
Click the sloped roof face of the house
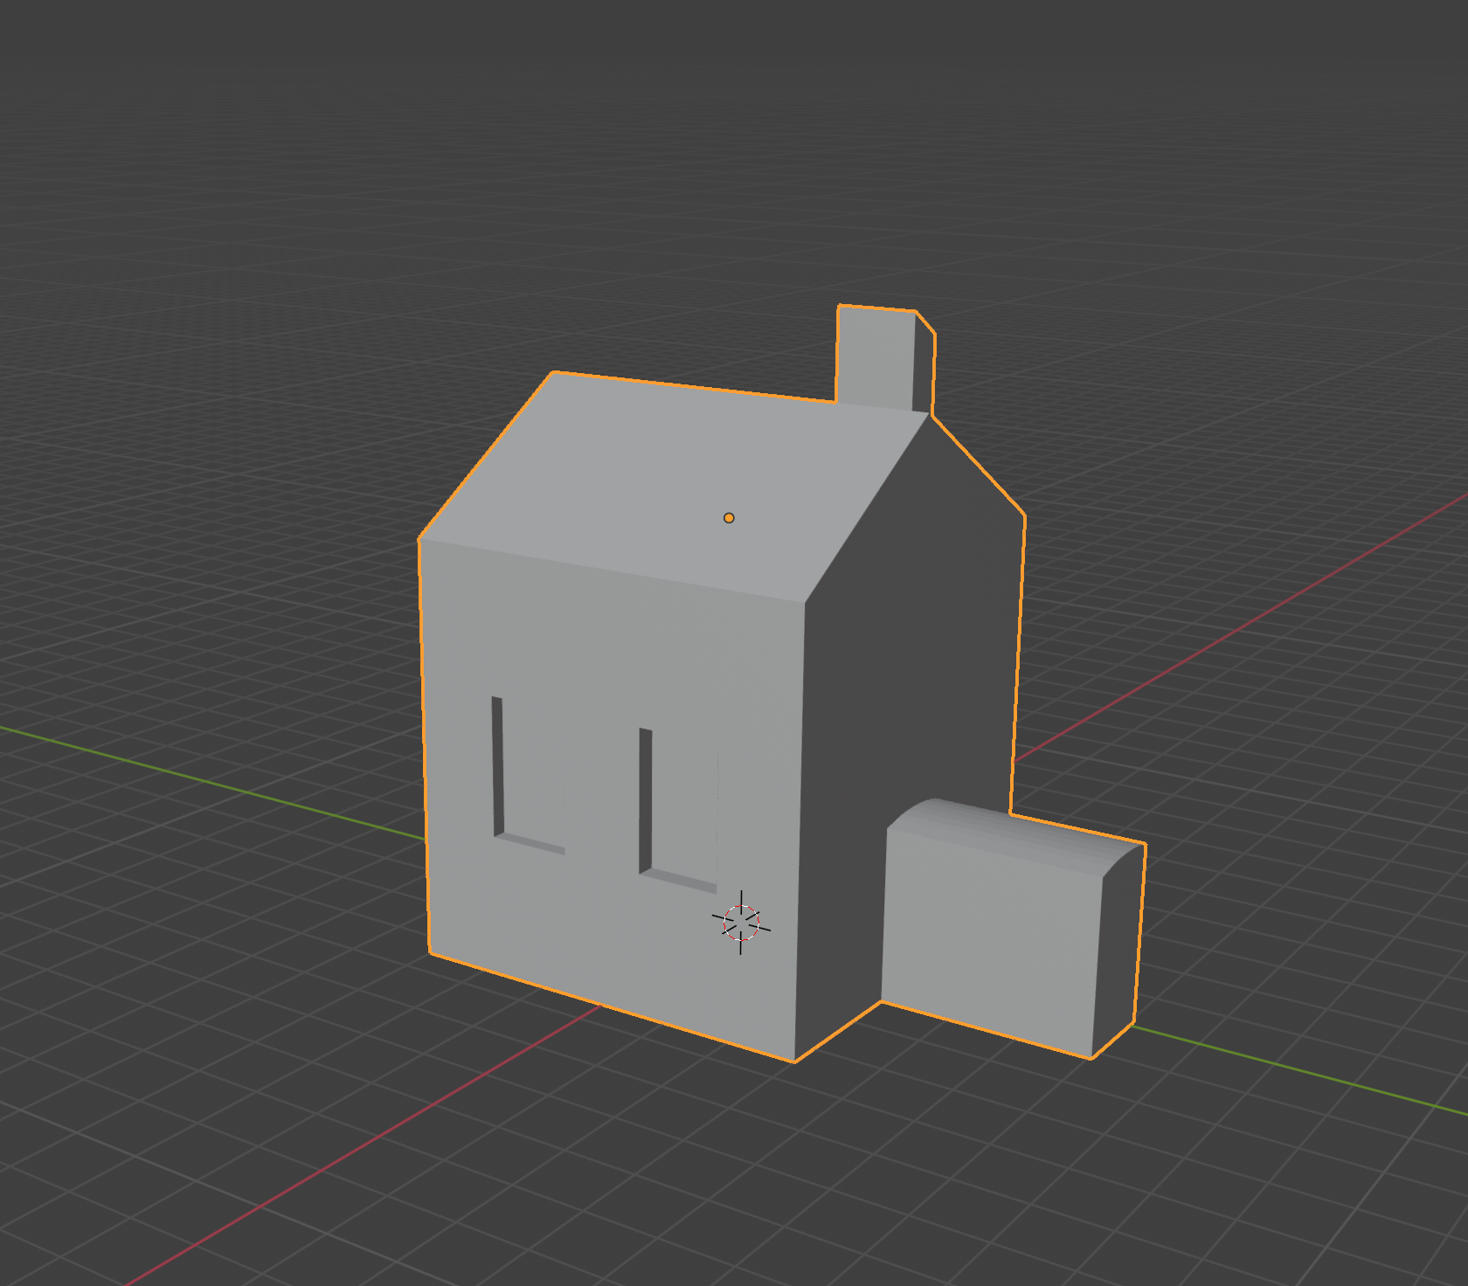[x=673, y=487]
